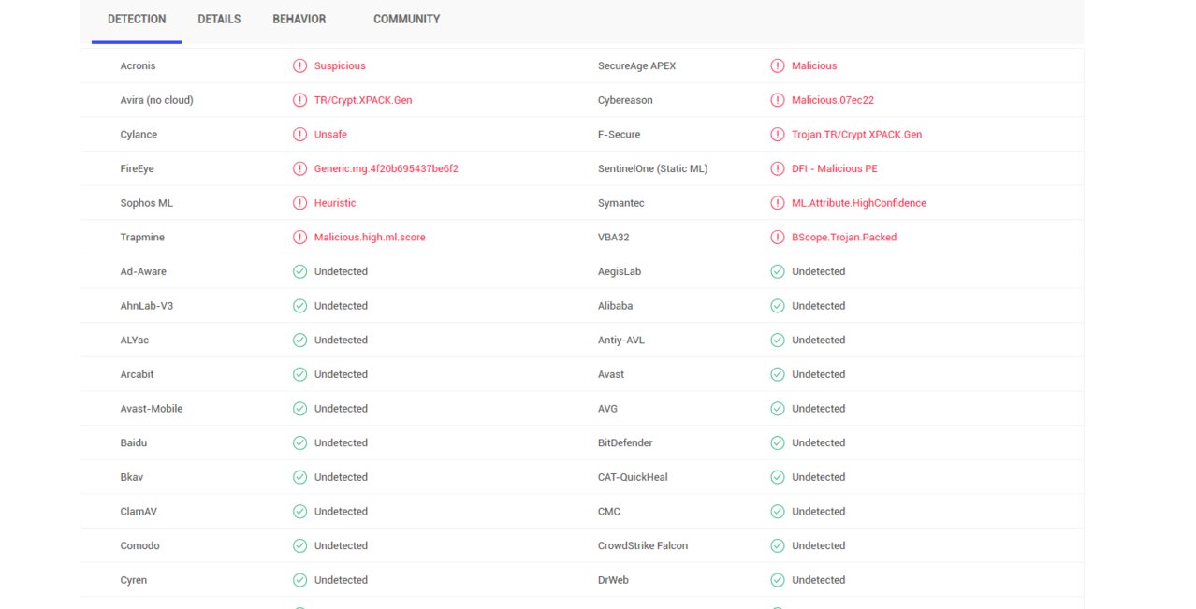Click Undetected result for CrowdStrike Falcon
The image size is (1196, 609).
(x=818, y=546)
